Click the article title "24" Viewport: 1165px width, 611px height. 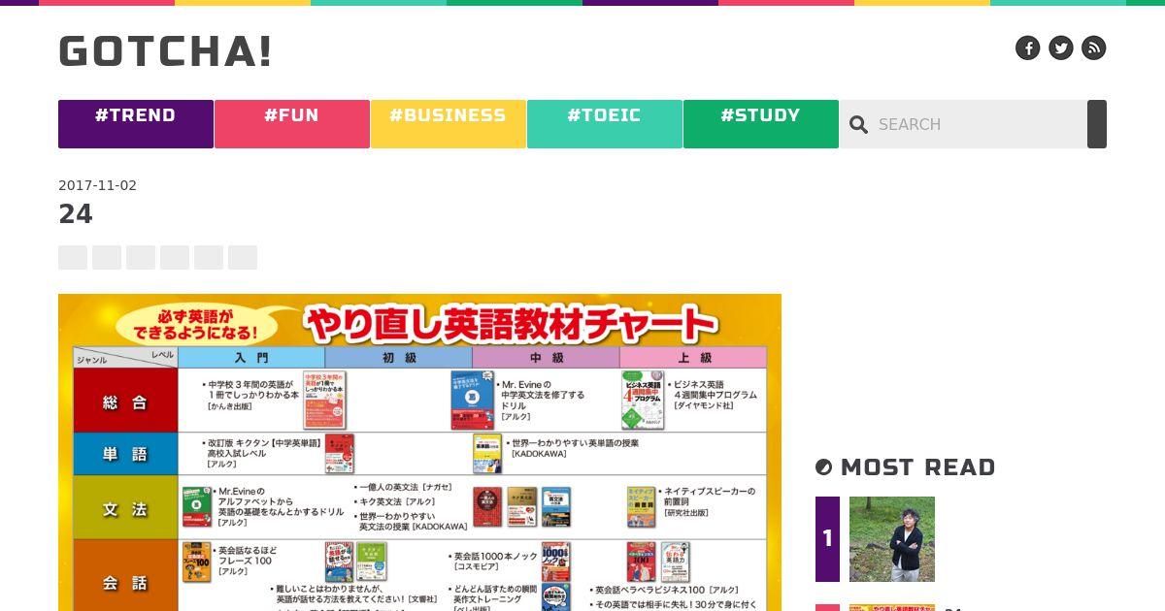[x=76, y=214]
